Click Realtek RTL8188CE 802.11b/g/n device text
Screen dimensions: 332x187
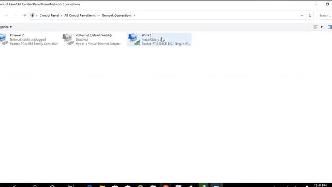(x=166, y=44)
